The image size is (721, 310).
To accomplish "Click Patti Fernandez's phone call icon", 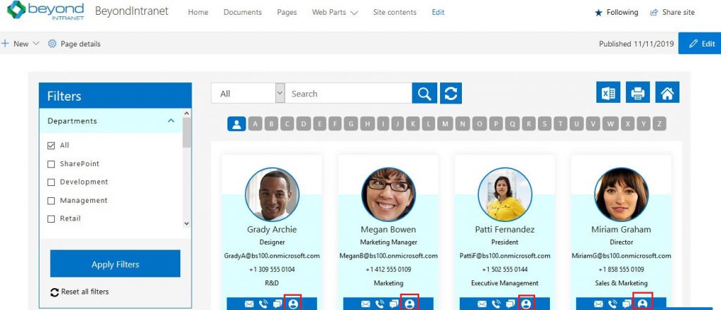I will coord(496,304).
